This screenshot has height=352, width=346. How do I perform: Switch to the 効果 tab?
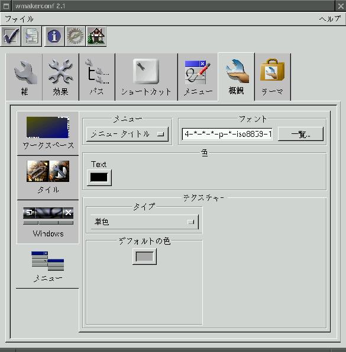[60, 77]
